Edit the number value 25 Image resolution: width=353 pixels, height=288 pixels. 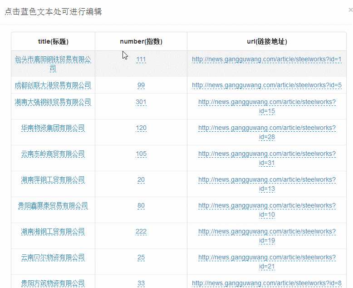(141, 258)
